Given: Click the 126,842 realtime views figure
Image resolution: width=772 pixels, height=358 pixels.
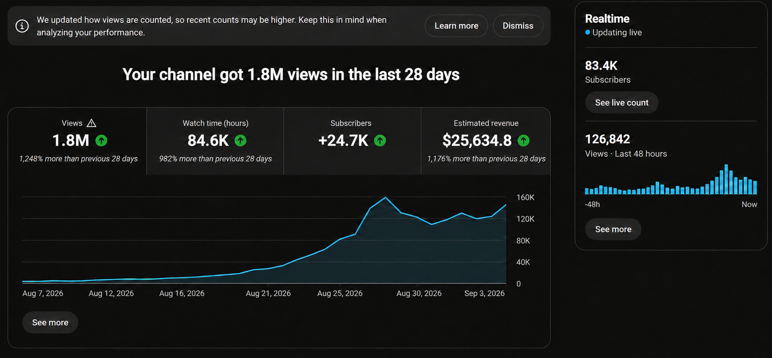Looking at the screenshot, I should [607, 139].
